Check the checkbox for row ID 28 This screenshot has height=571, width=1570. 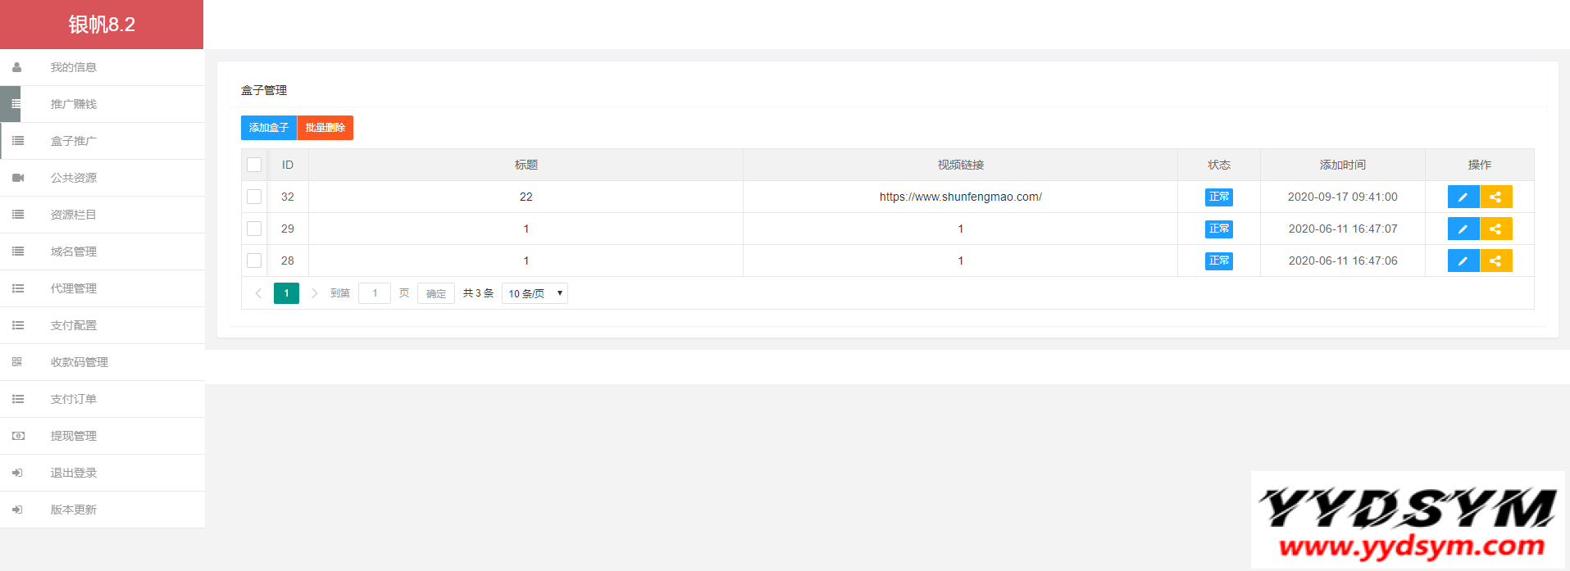pos(254,261)
